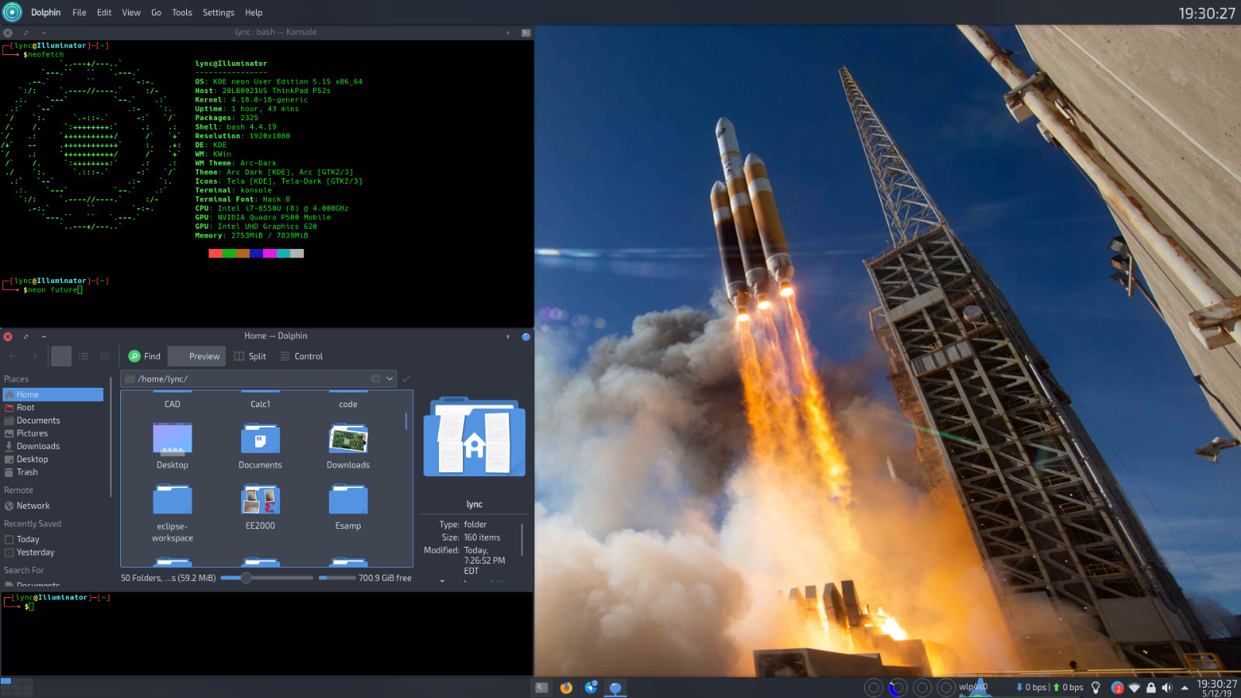Image resolution: width=1241 pixels, height=698 pixels.
Task: Launch Firefox from the taskbar
Action: coord(566,687)
